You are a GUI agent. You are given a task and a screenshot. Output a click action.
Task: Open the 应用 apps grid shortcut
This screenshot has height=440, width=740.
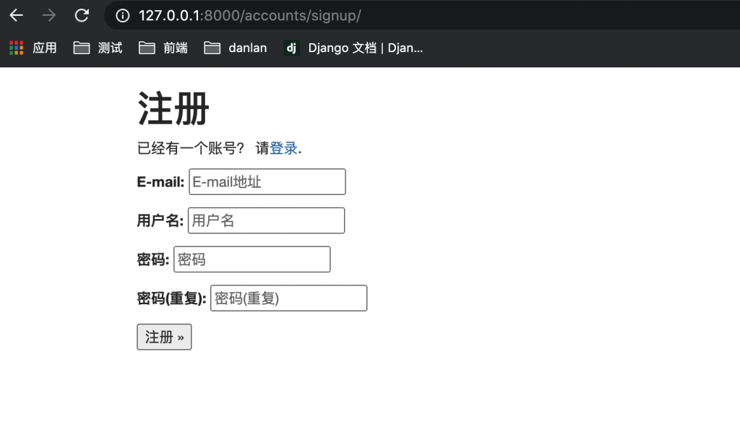(33, 48)
